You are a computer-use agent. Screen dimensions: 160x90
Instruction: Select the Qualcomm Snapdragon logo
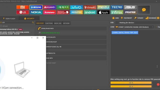63,12
